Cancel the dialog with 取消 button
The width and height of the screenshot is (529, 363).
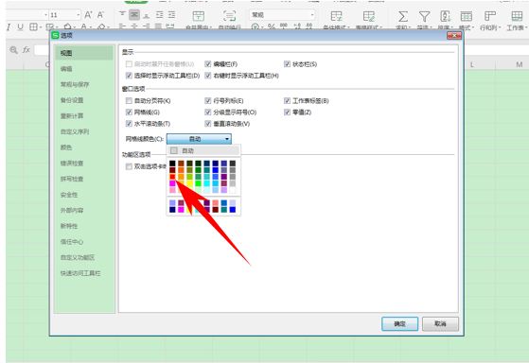(440, 323)
